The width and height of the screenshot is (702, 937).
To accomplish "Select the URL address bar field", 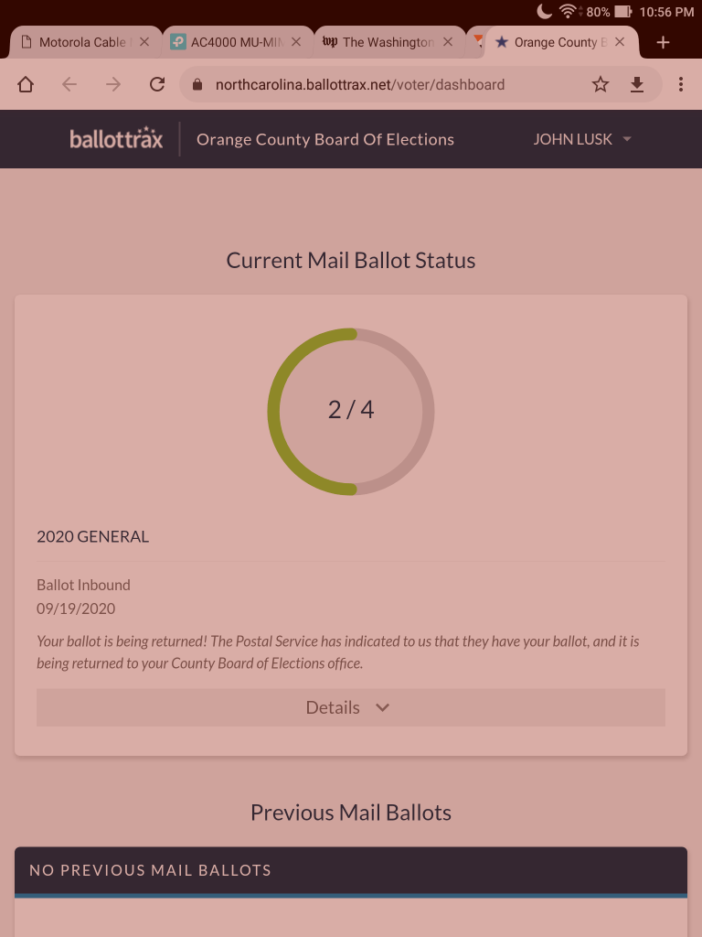I will point(384,84).
